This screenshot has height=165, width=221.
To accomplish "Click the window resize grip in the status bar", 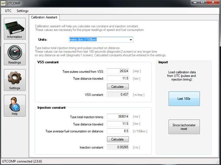I will tap(217, 162).
